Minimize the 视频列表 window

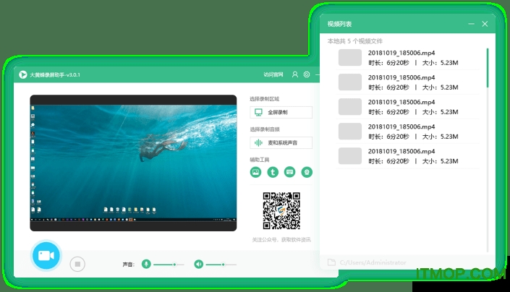click(x=471, y=24)
